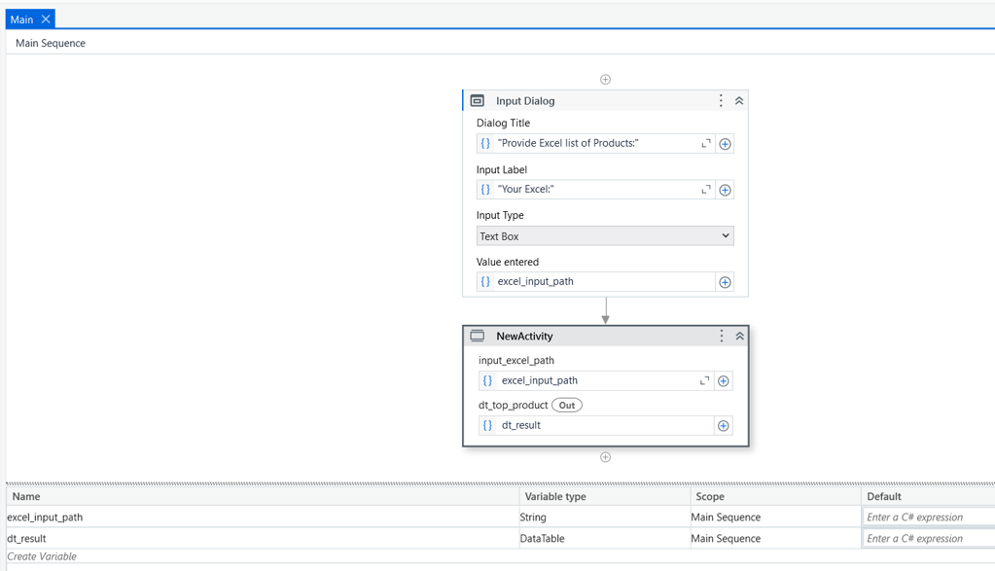Expand input_excel_path expression editor
Image resolution: width=995 pixels, height=571 pixels.
click(704, 380)
